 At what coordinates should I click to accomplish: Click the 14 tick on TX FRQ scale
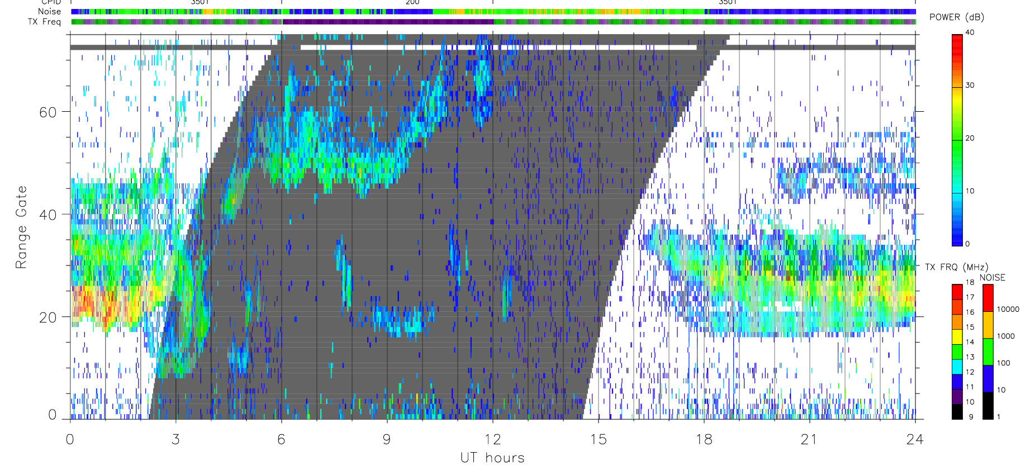[970, 342]
